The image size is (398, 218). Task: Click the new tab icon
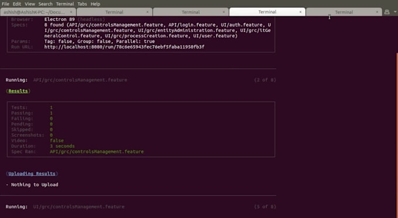387,12
